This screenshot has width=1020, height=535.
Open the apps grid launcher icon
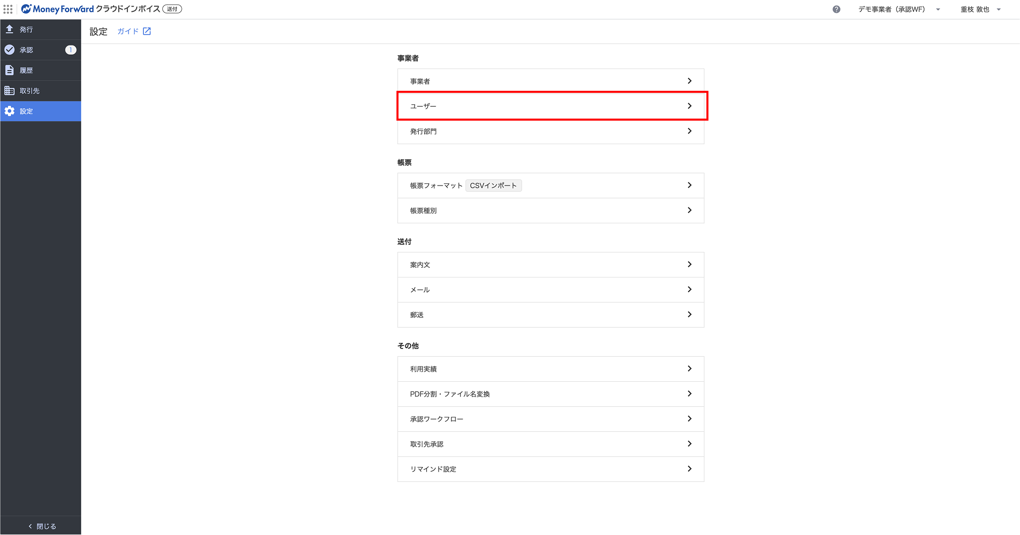pos(8,9)
